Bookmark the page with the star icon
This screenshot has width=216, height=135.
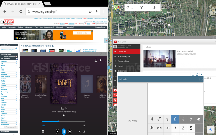tap(90, 12)
